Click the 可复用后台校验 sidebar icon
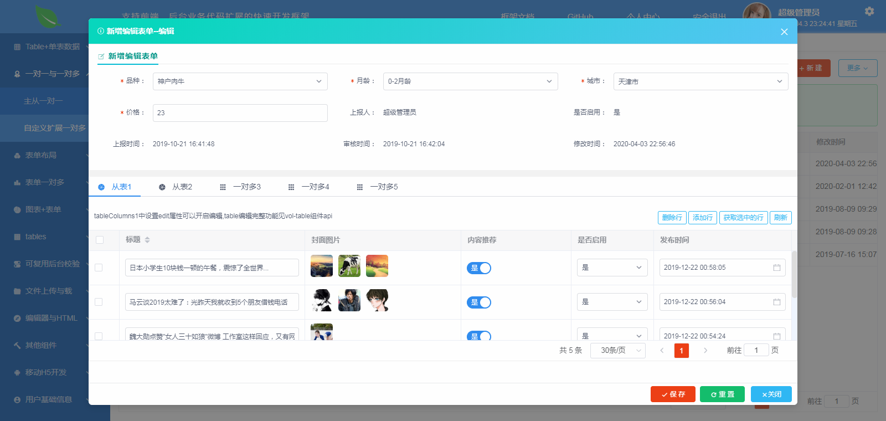Viewport: 886px width, 421px height. [17, 264]
